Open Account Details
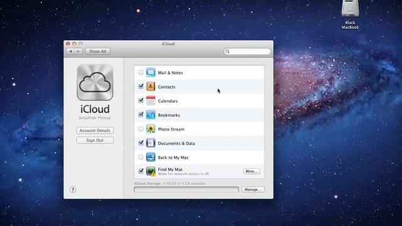The width and height of the screenshot is (402, 226). (x=95, y=131)
